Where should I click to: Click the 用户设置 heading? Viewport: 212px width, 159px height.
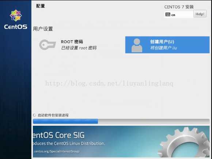click(43, 29)
